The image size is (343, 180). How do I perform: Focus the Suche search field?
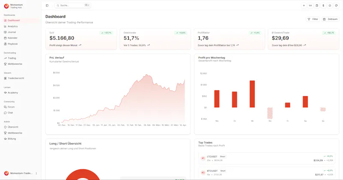point(73,5)
